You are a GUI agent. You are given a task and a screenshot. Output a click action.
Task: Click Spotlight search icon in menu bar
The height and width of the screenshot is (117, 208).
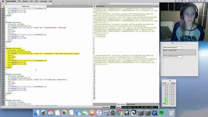[201, 1]
